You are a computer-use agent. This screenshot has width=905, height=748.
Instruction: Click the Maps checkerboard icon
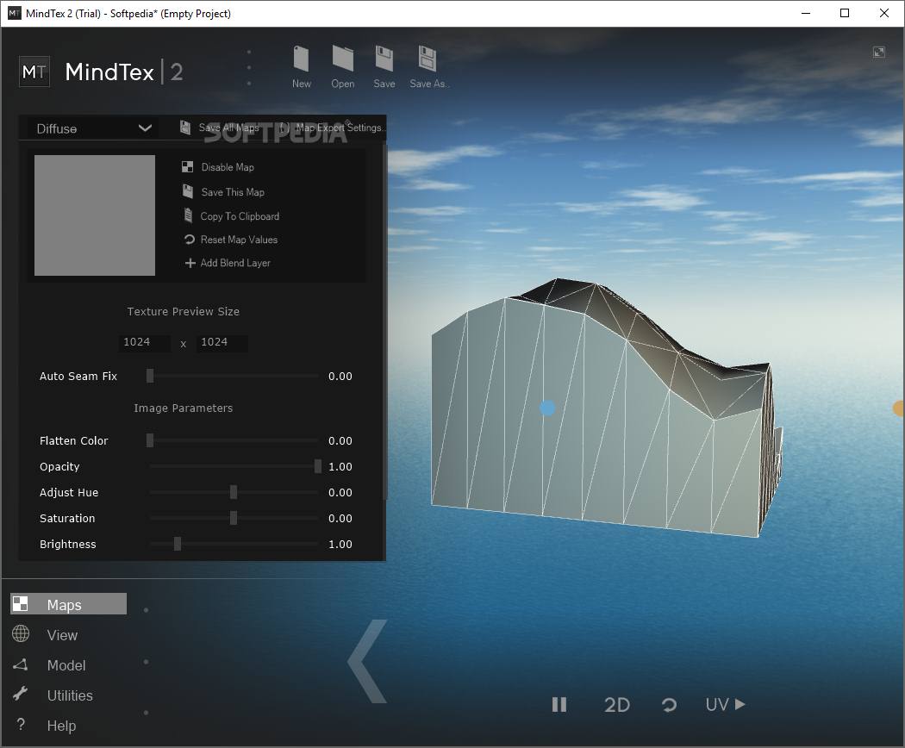20,604
